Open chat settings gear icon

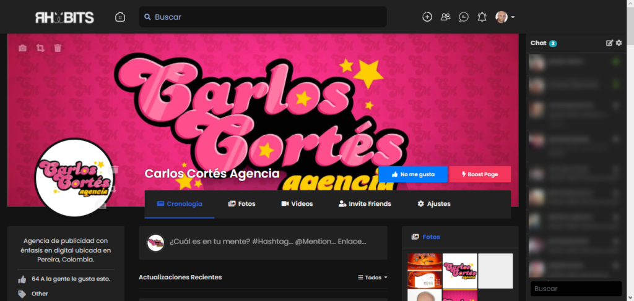coord(619,43)
